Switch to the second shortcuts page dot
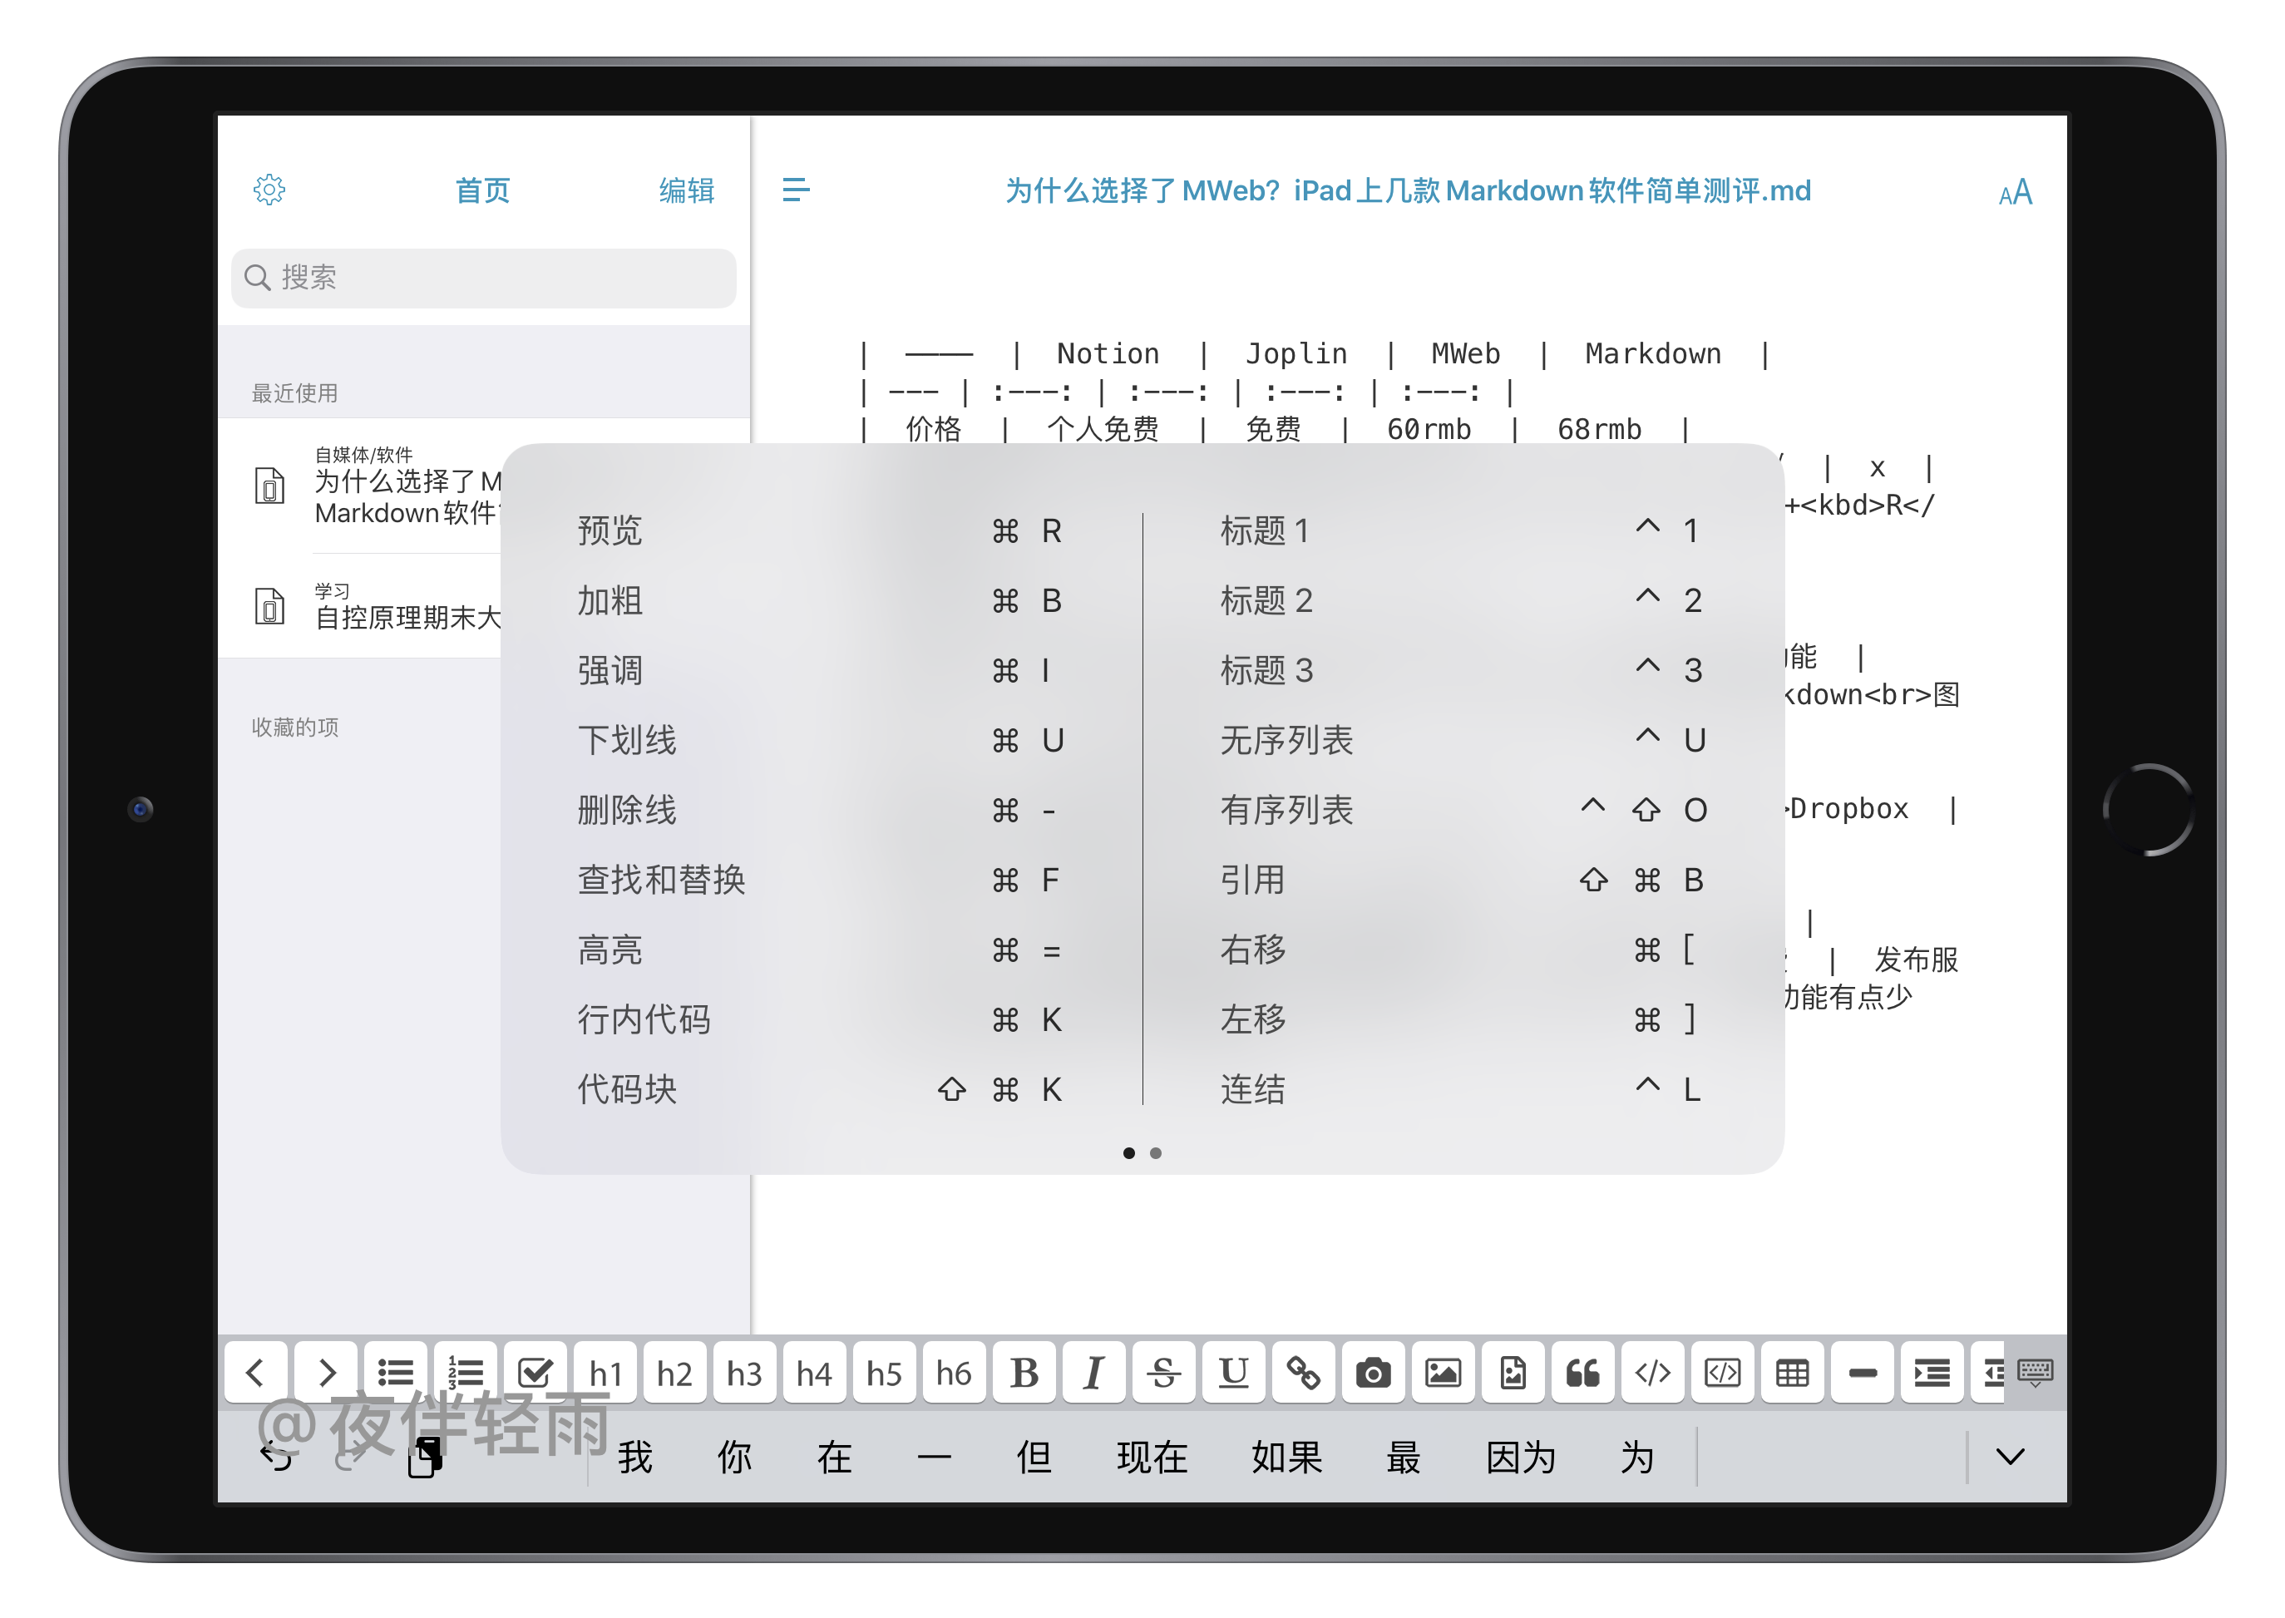Viewport: 2285px width, 1618px height. coord(1156,1152)
